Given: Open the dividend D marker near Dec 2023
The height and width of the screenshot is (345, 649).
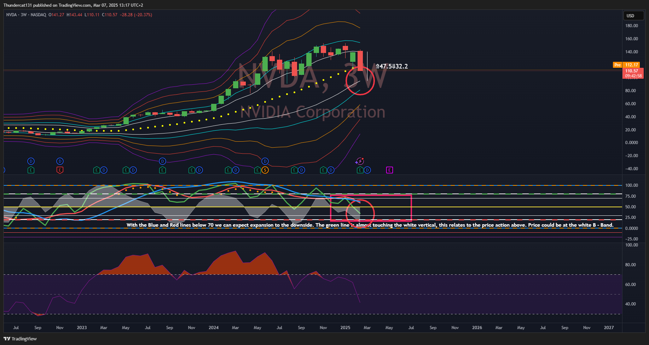Looking at the screenshot, I should [199, 170].
